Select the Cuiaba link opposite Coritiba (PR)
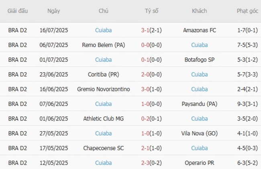 pos(200,74)
